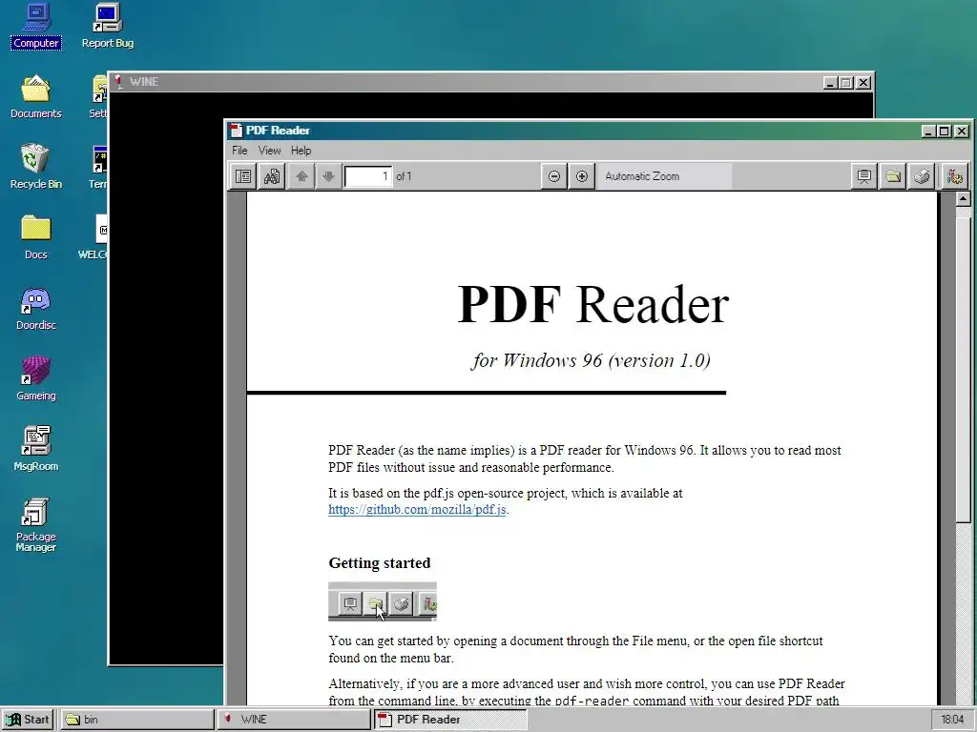The width and height of the screenshot is (977, 732).
Task: Click the PDF Reader title bar icon
Action: (x=236, y=130)
